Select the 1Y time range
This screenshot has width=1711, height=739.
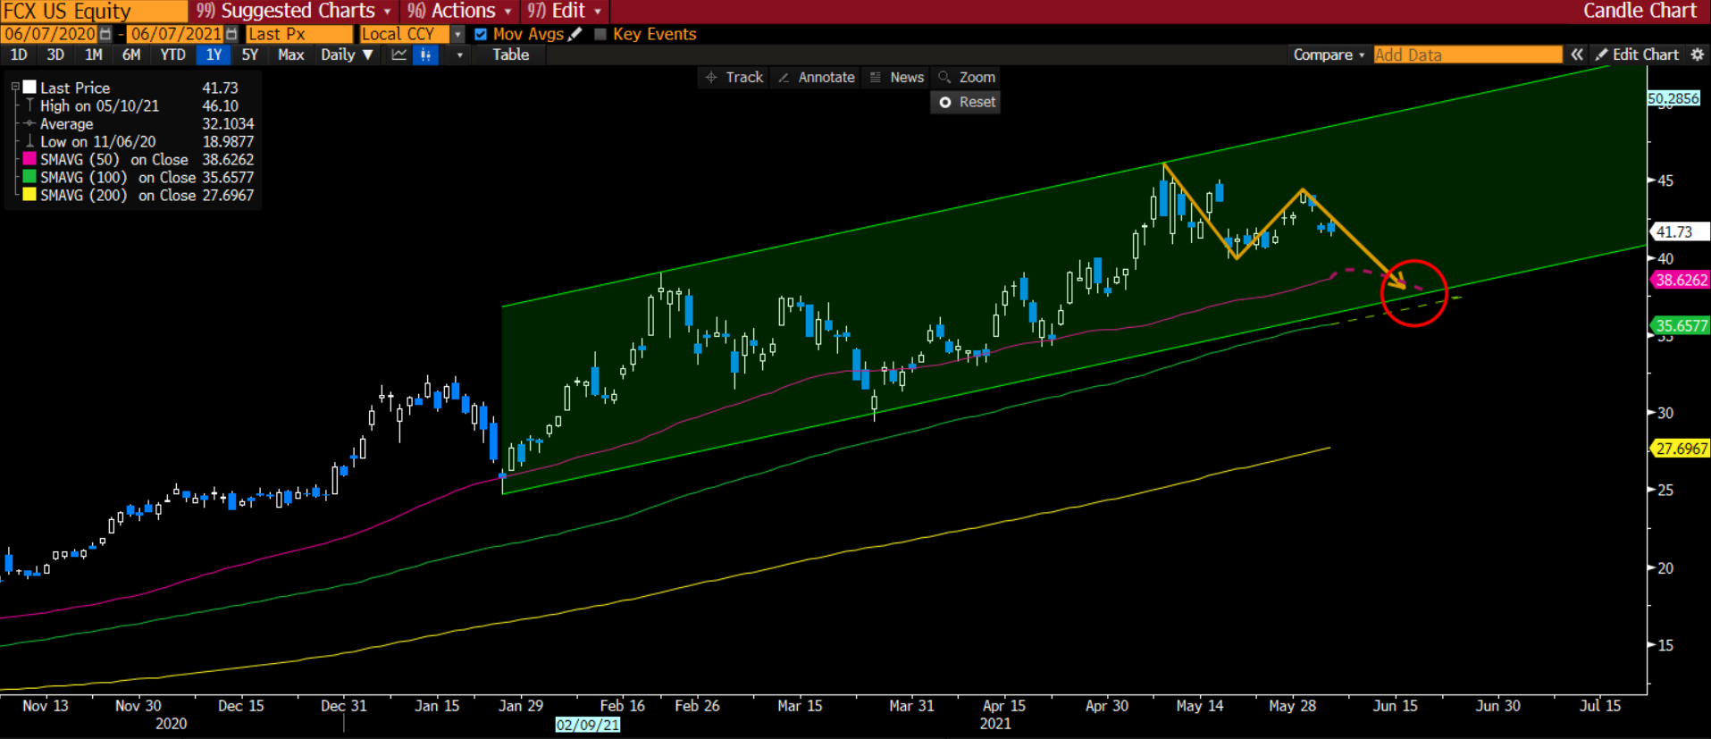[x=214, y=55]
